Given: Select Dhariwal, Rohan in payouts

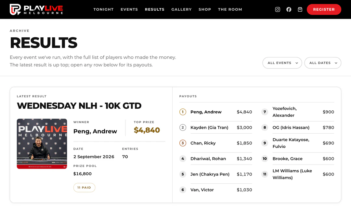Looking at the screenshot, I should [x=208, y=159].
